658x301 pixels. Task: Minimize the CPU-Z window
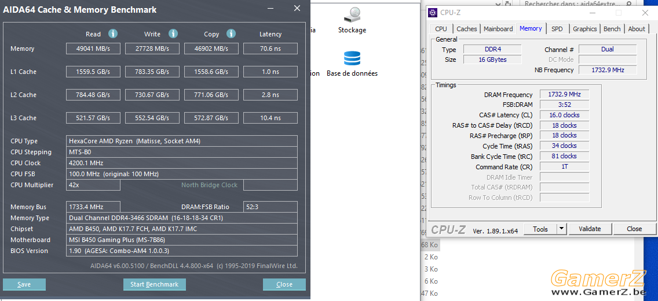tap(593, 13)
